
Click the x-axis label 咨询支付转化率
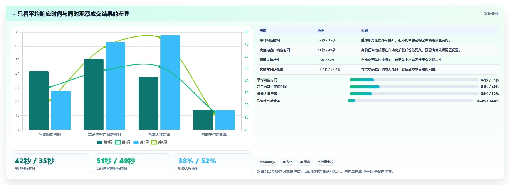214,135
